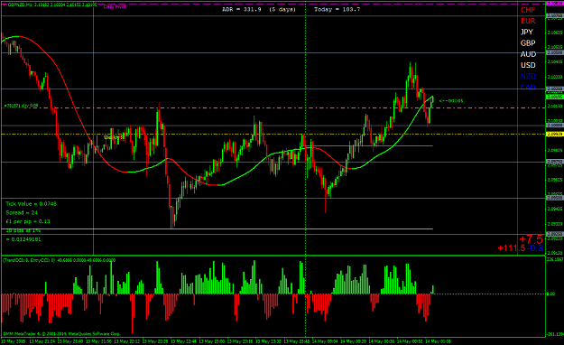Click the JPY currency strength label
Viewport: 564px width, 345px height.
(527, 32)
